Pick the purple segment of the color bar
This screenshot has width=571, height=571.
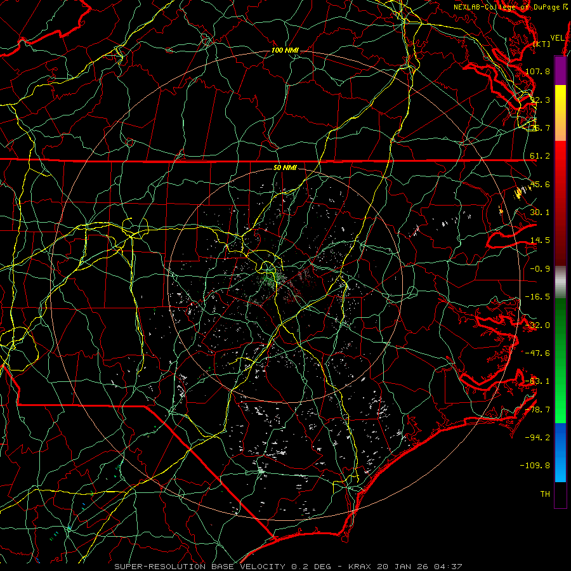click(x=560, y=70)
